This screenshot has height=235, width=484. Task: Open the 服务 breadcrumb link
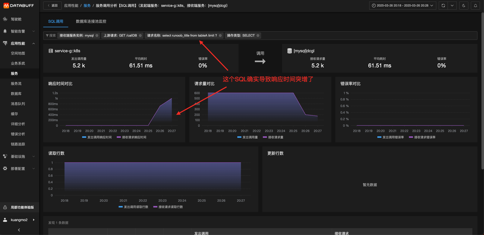pyautogui.click(x=87, y=6)
